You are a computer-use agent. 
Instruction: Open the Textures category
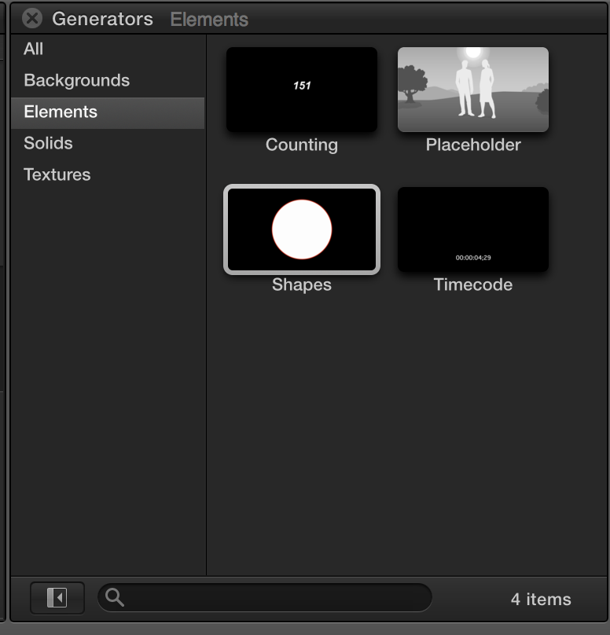57,174
